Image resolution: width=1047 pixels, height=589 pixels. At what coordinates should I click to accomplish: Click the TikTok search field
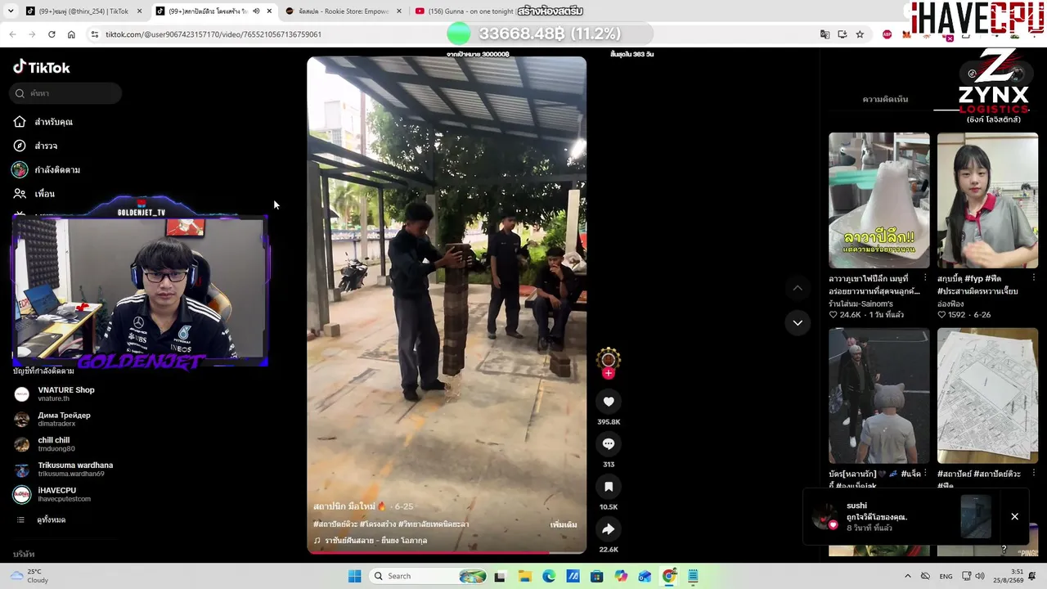(x=66, y=93)
